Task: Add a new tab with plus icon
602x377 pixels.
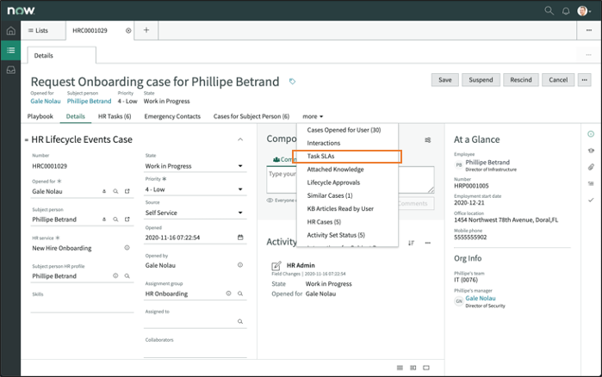Action: click(146, 30)
